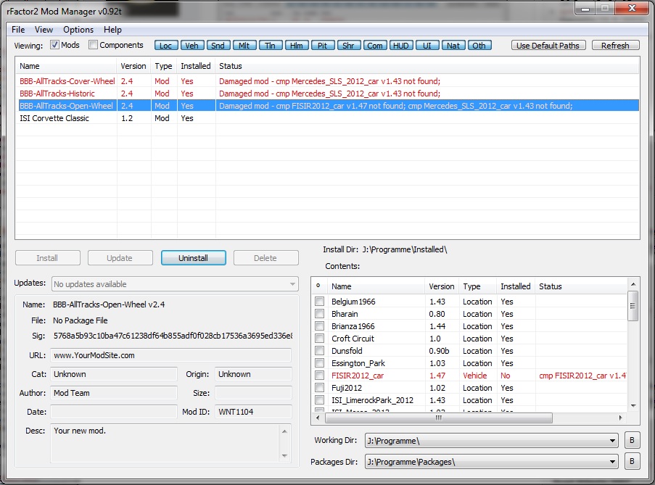655x485 pixels.
Task: Uncheck the Mods viewing checkbox
Action: (x=55, y=46)
